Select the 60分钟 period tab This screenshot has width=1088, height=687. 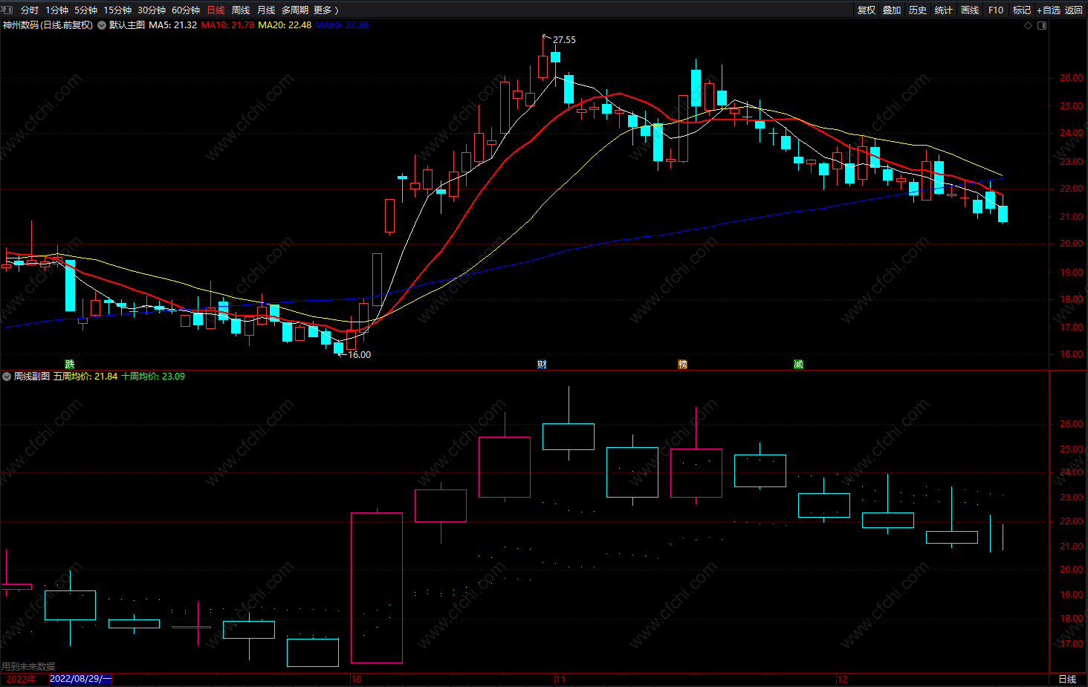point(186,10)
